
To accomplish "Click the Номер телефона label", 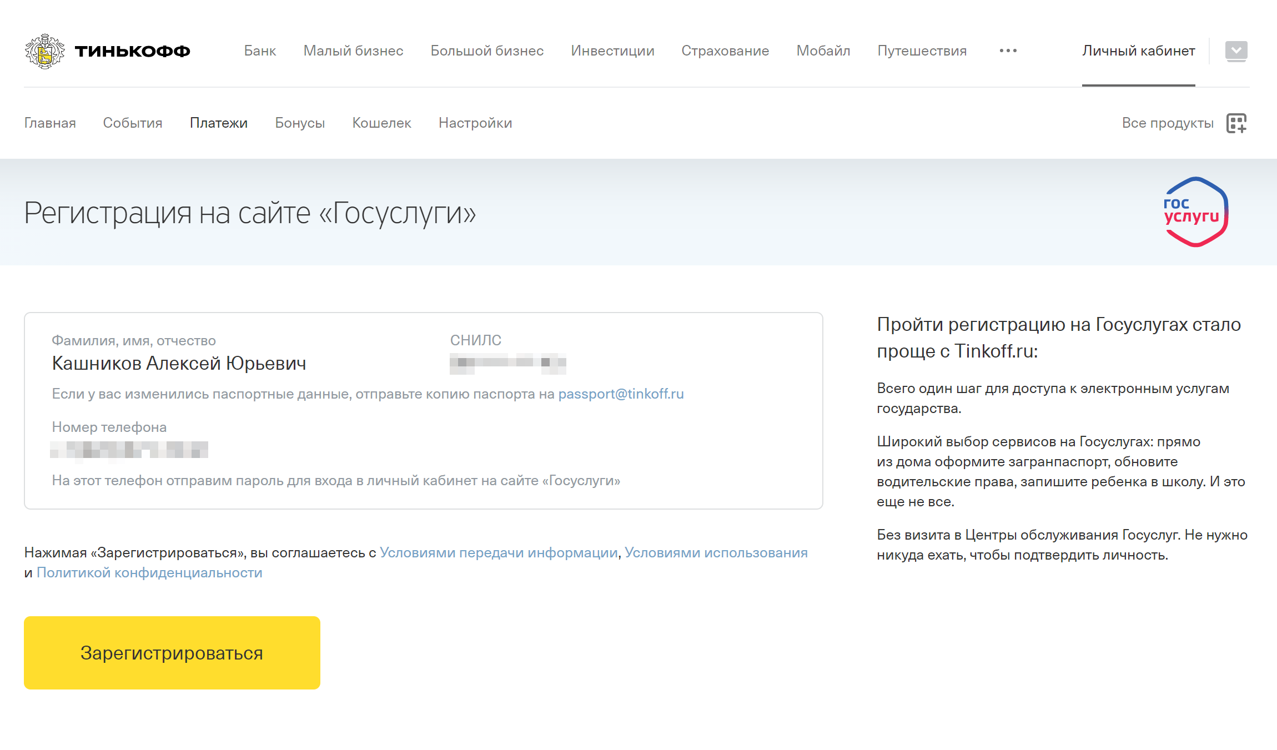I will [x=109, y=427].
